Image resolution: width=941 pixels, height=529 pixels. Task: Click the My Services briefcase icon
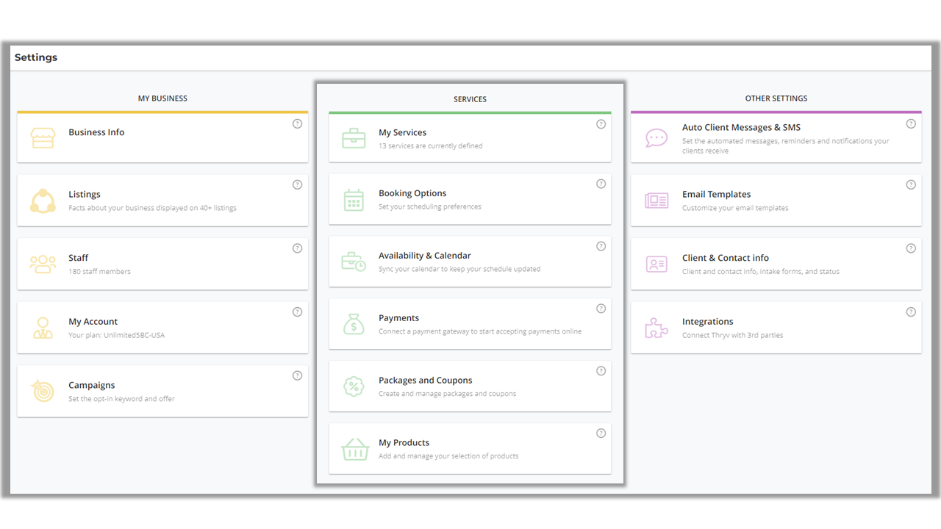click(x=354, y=138)
